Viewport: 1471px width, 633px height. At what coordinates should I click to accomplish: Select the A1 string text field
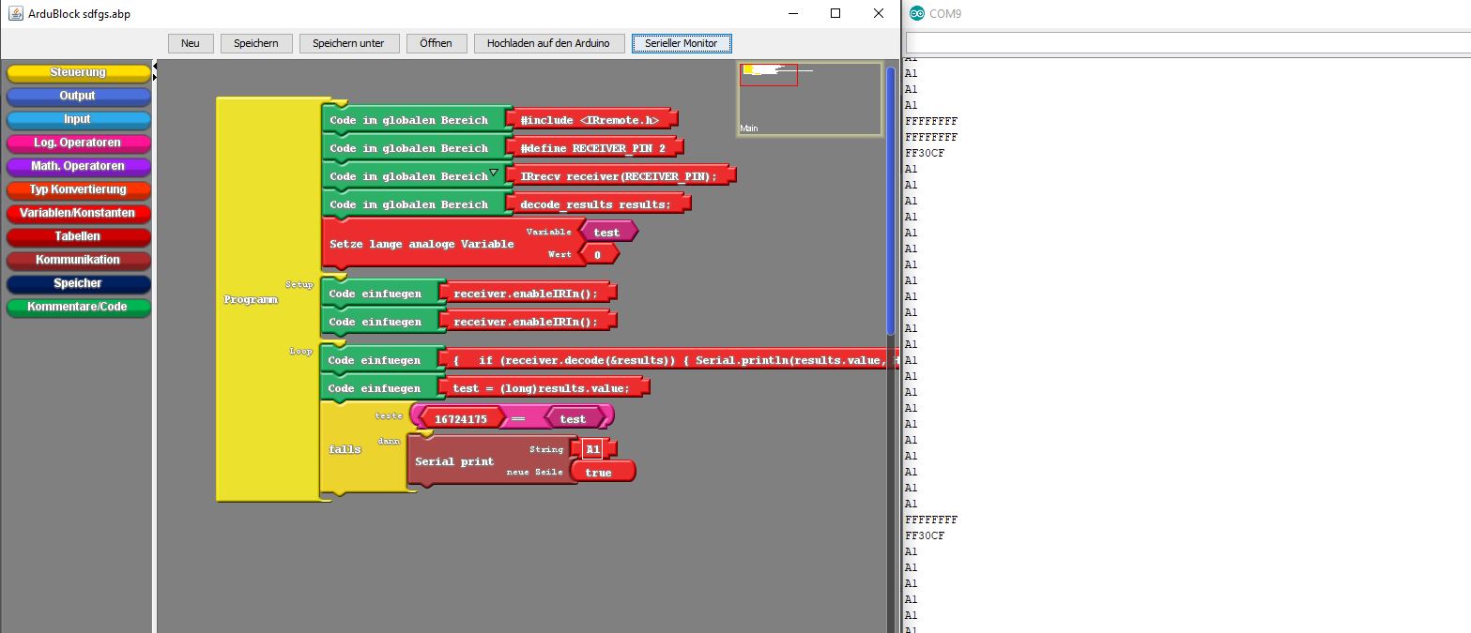[x=592, y=449]
